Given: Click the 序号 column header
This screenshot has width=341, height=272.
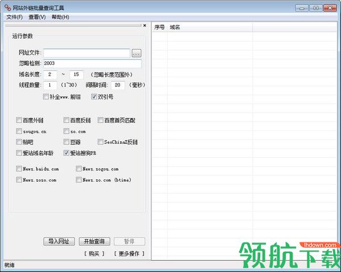Looking at the screenshot, I should (x=159, y=27).
